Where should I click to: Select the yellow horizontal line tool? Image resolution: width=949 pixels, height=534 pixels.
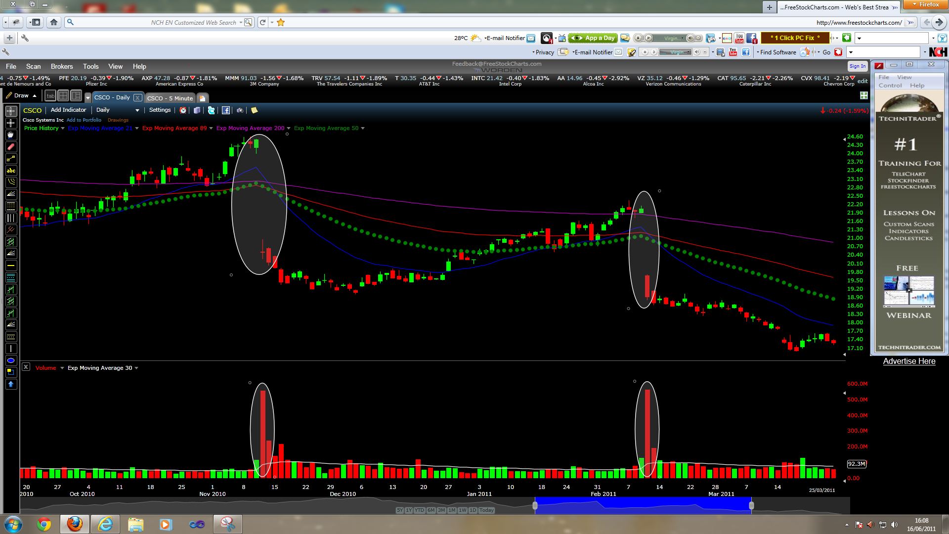pyautogui.click(x=11, y=266)
